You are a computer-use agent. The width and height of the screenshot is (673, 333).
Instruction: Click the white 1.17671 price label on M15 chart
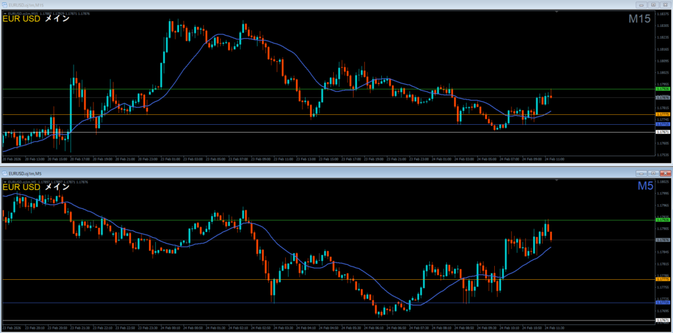pyautogui.click(x=663, y=132)
